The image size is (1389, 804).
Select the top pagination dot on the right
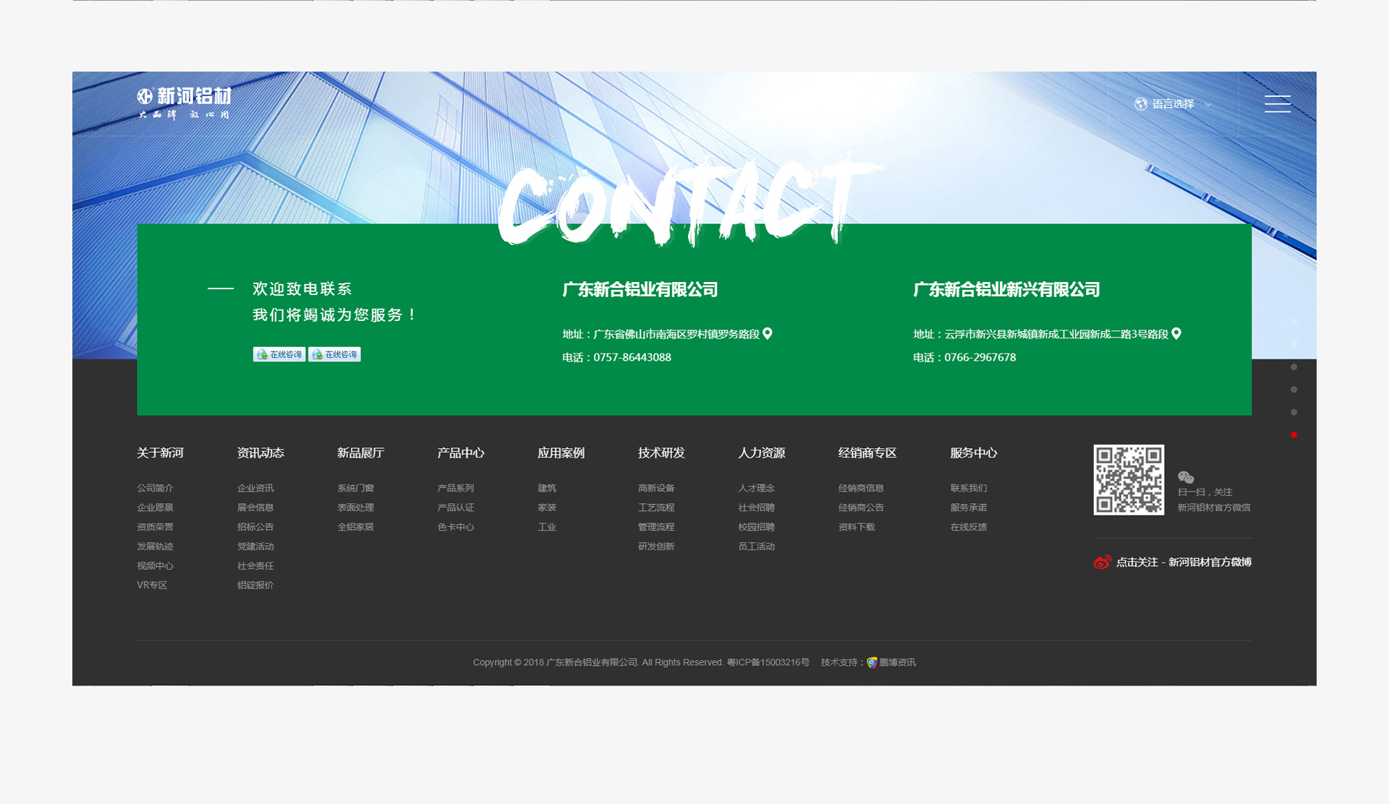[1294, 366]
